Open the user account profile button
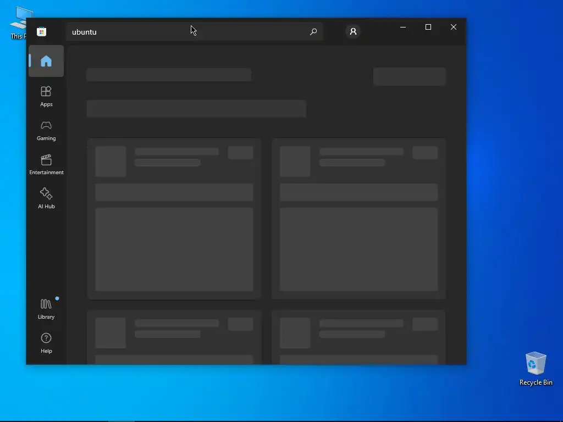Image resolution: width=563 pixels, height=422 pixels. click(x=353, y=31)
